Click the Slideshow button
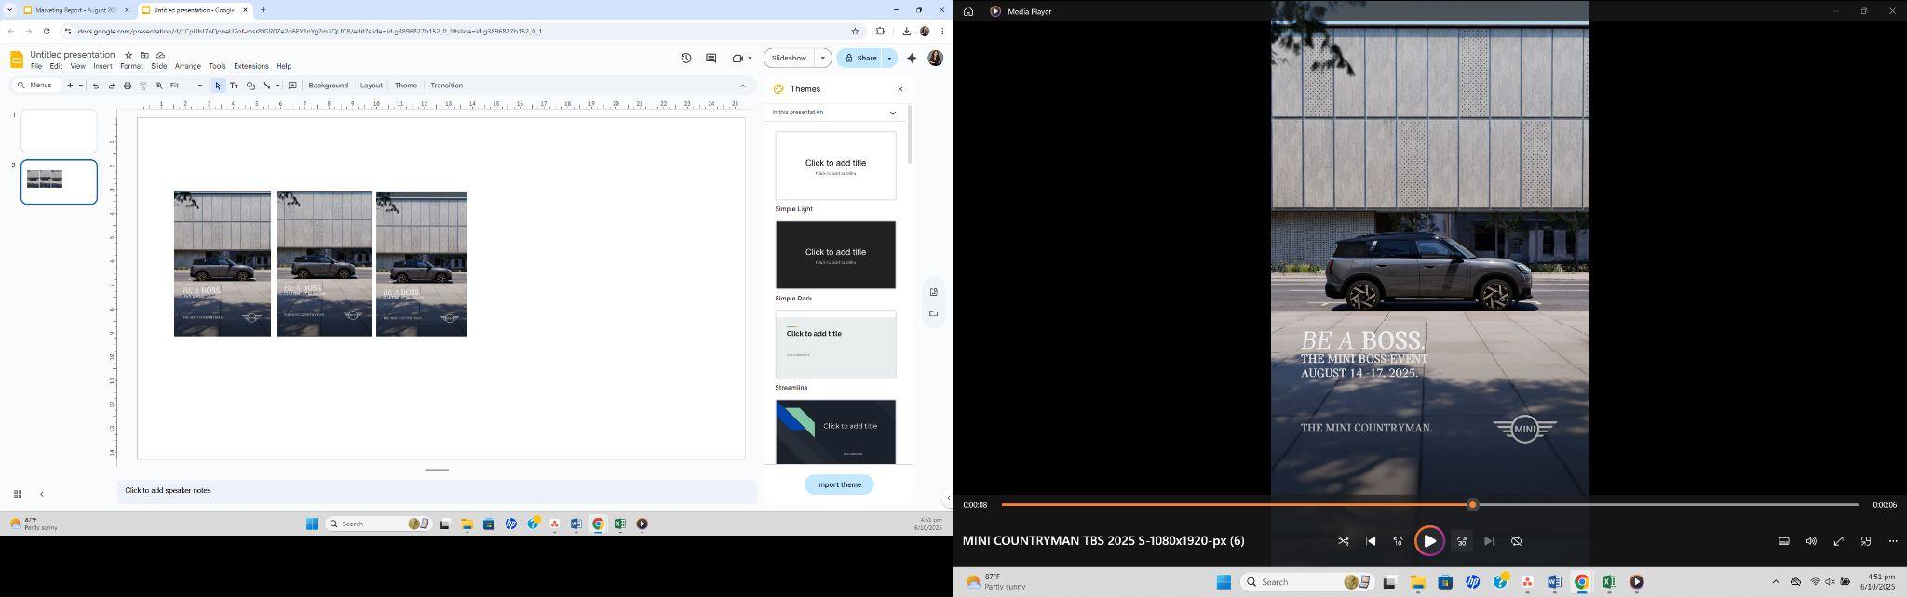 789,58
